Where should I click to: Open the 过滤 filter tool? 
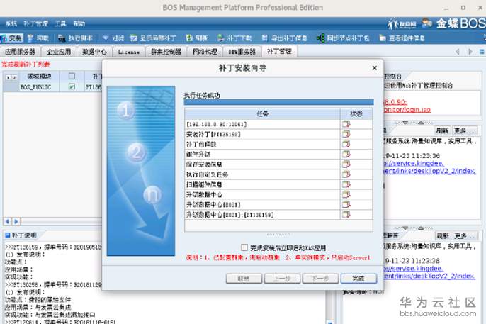click(106, 38)
